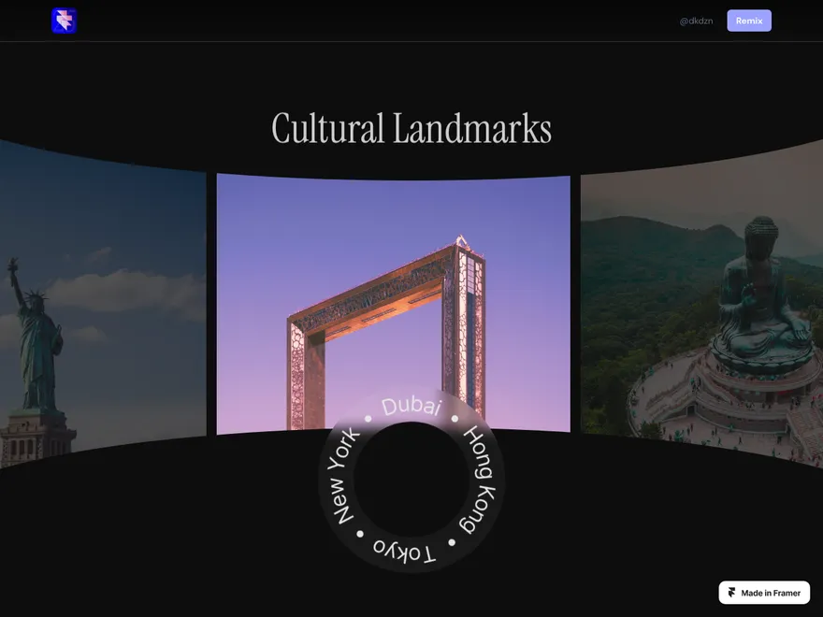
Task: Select New York on the circular dial
Action: 342,476
